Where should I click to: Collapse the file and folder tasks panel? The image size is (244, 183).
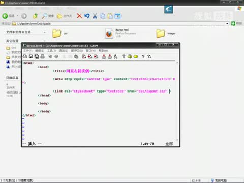tap(45, 32)
